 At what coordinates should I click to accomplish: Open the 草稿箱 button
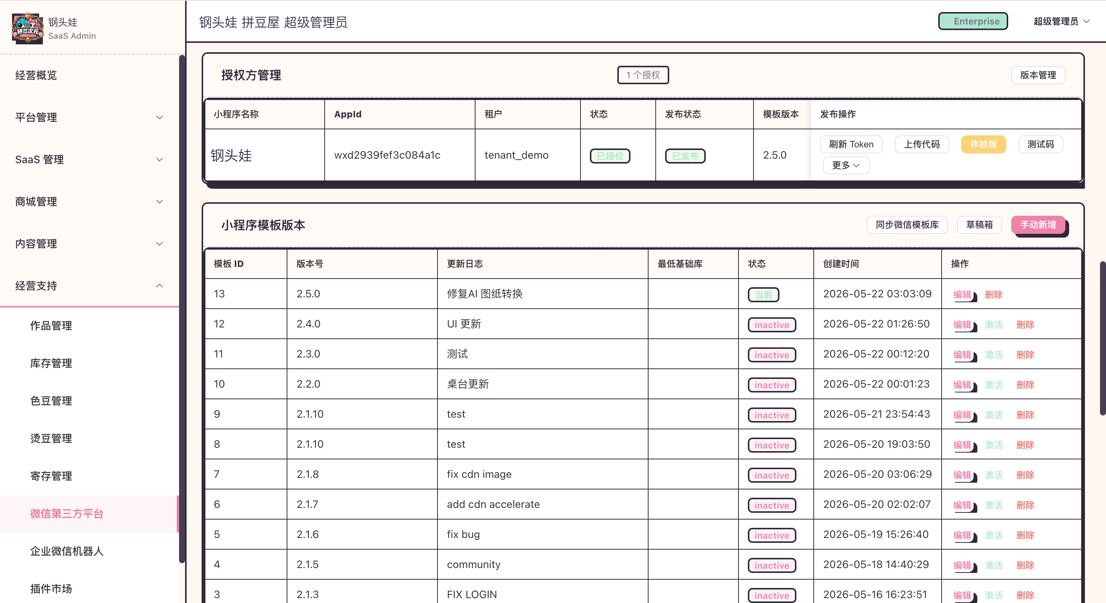pyautogui.click(x=979, y=225)
